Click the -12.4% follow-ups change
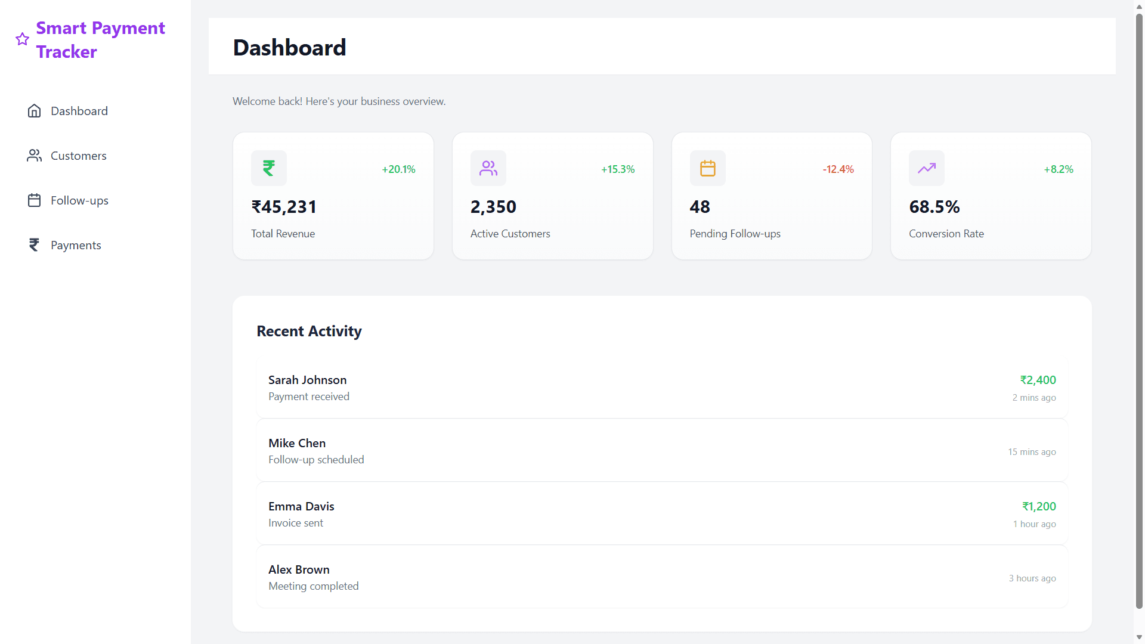 (x=838, y=169)
